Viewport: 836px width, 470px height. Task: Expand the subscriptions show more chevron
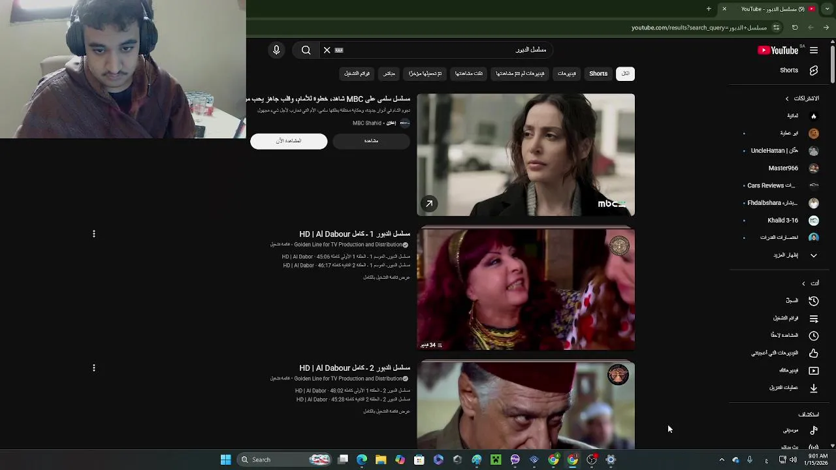point(814,255)
